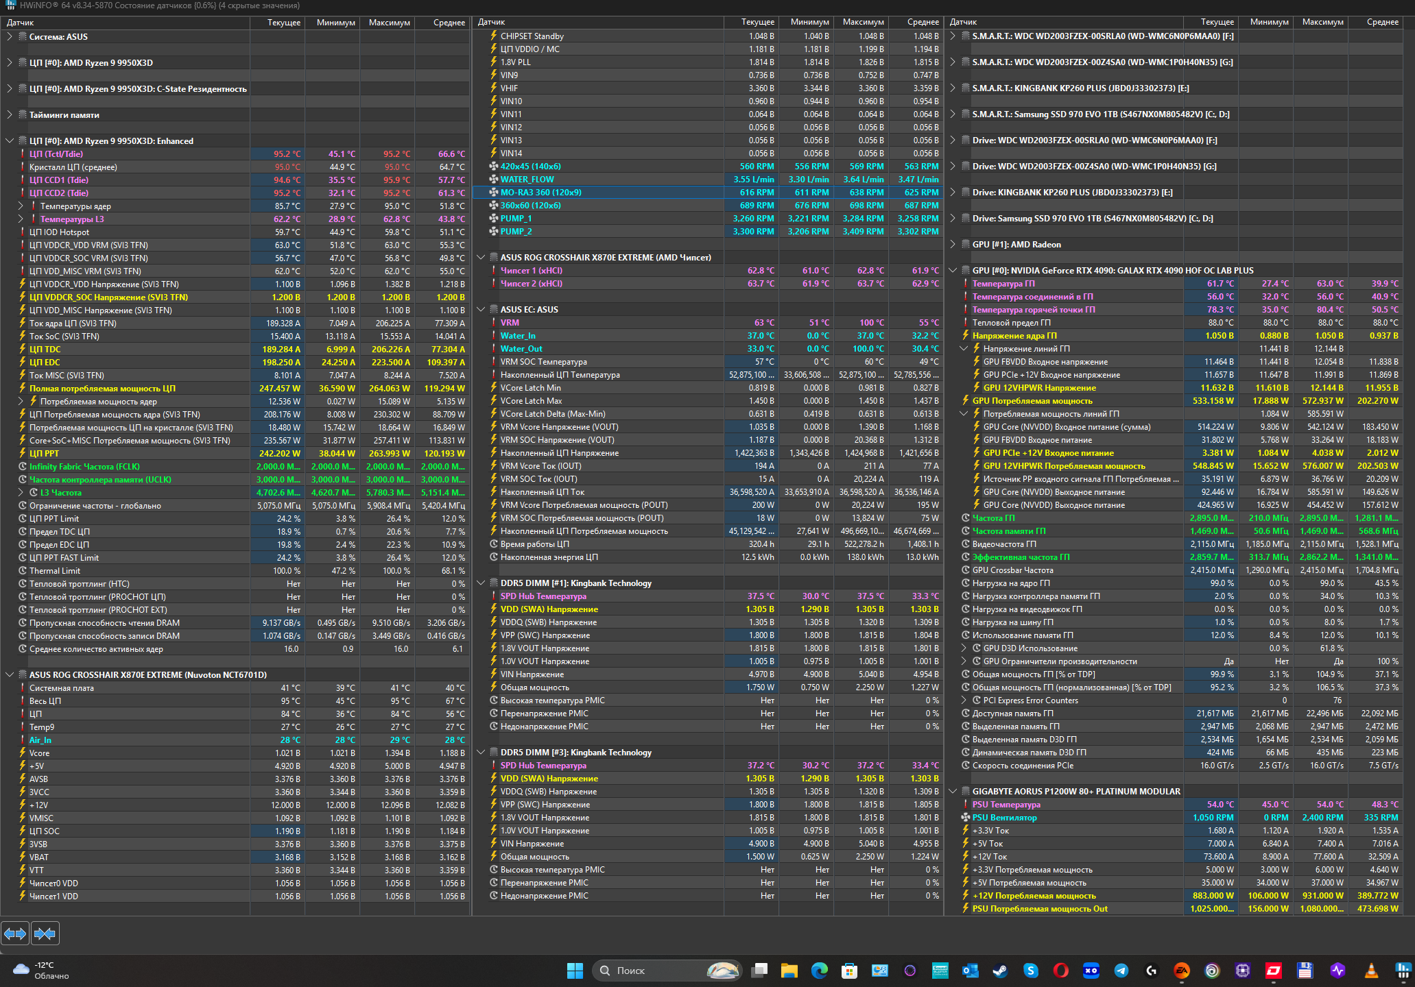The width and height of the screenshot is (1415, 987).
Task: Click thermometer icon beside PSU Температура
Action: [965, 805]
